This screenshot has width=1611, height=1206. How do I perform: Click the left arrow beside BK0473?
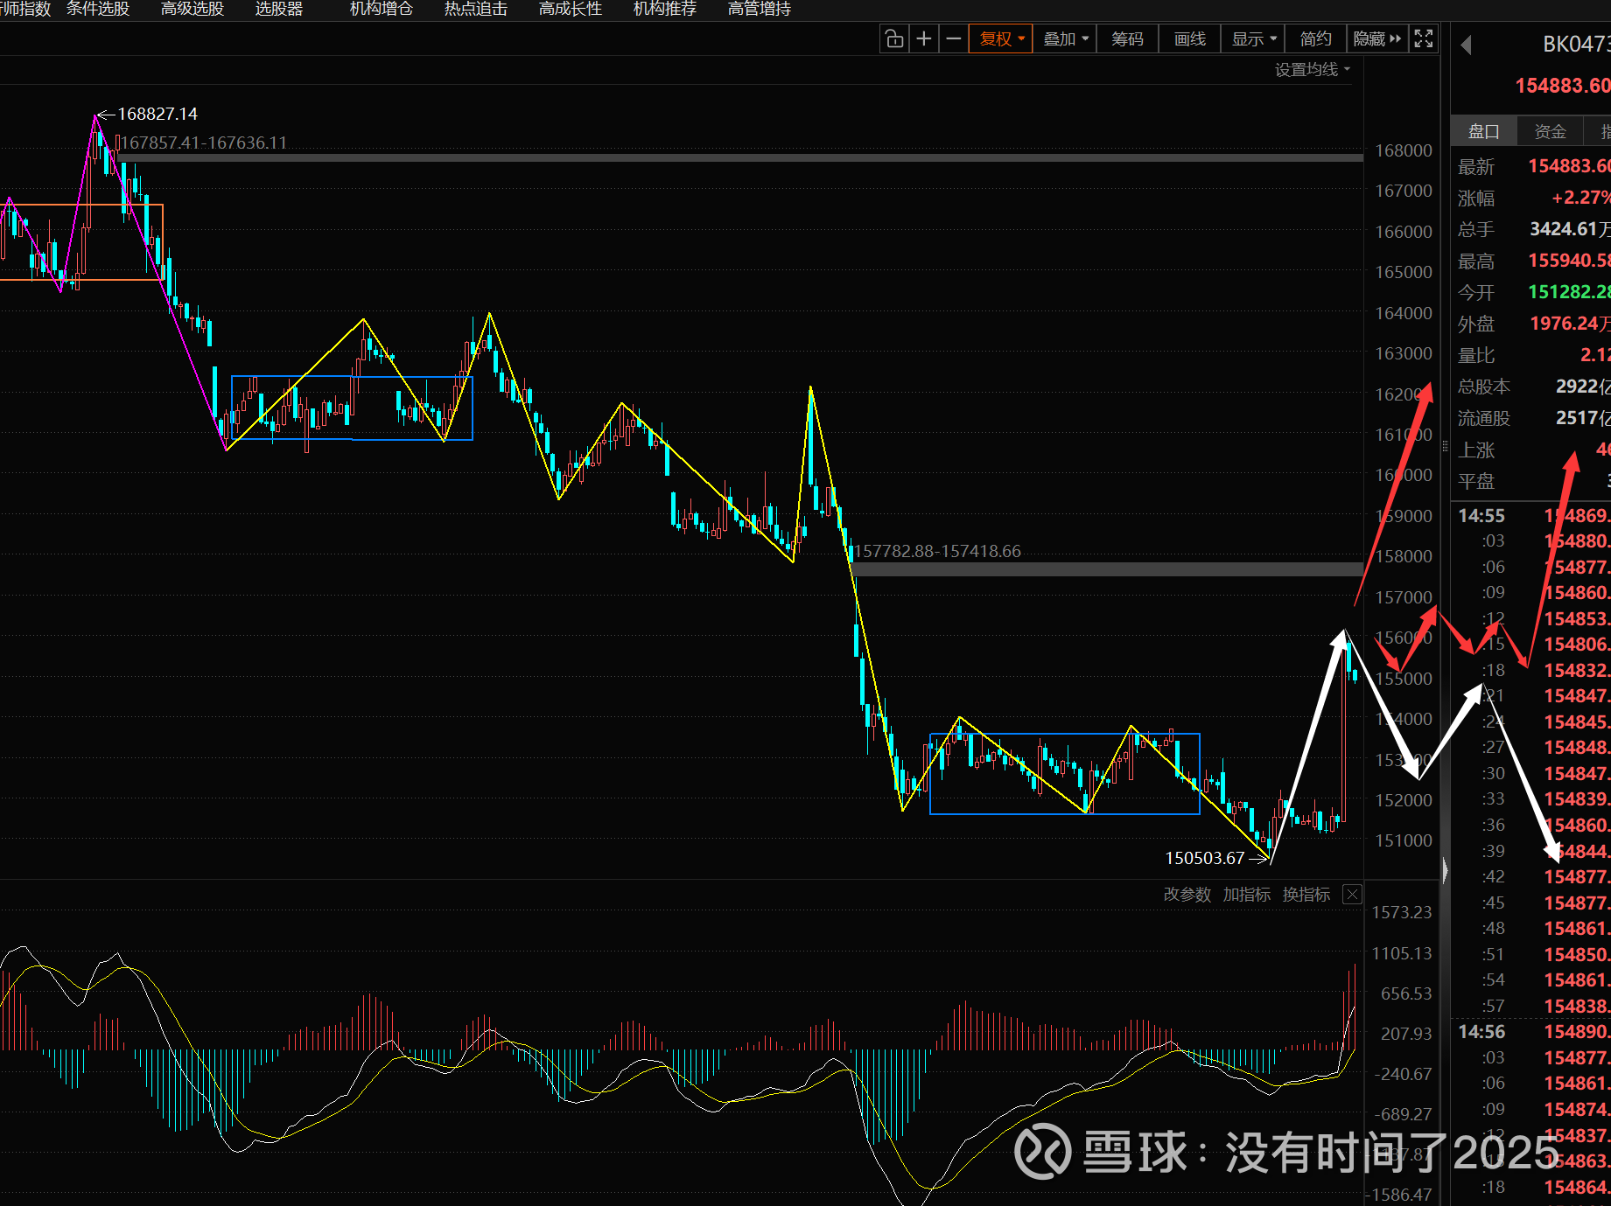pos(1467,45)
